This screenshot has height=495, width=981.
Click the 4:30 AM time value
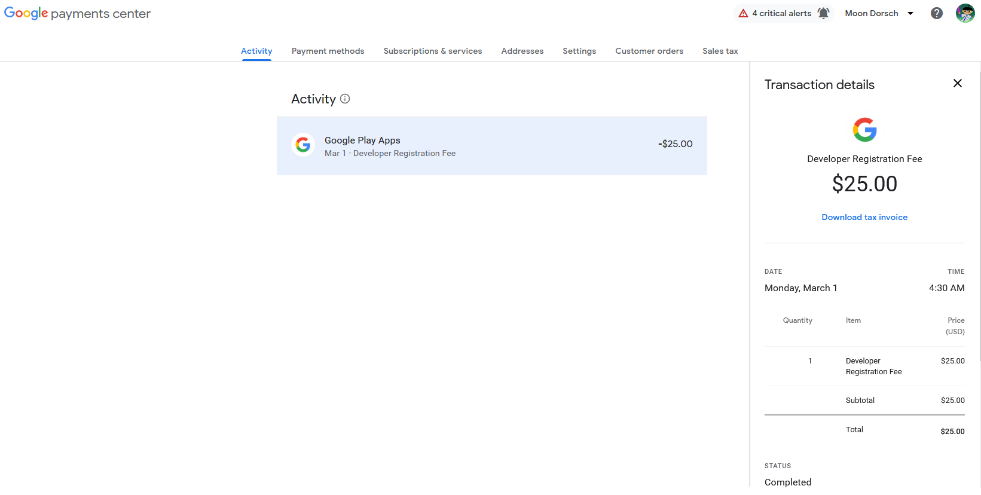(947, 288)
